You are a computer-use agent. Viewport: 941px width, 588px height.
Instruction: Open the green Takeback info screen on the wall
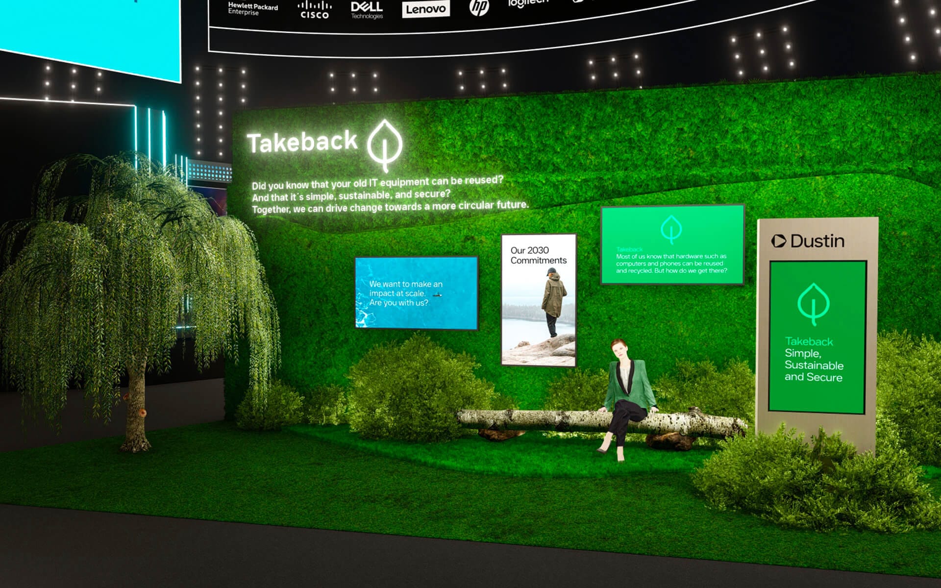point(672,245)
